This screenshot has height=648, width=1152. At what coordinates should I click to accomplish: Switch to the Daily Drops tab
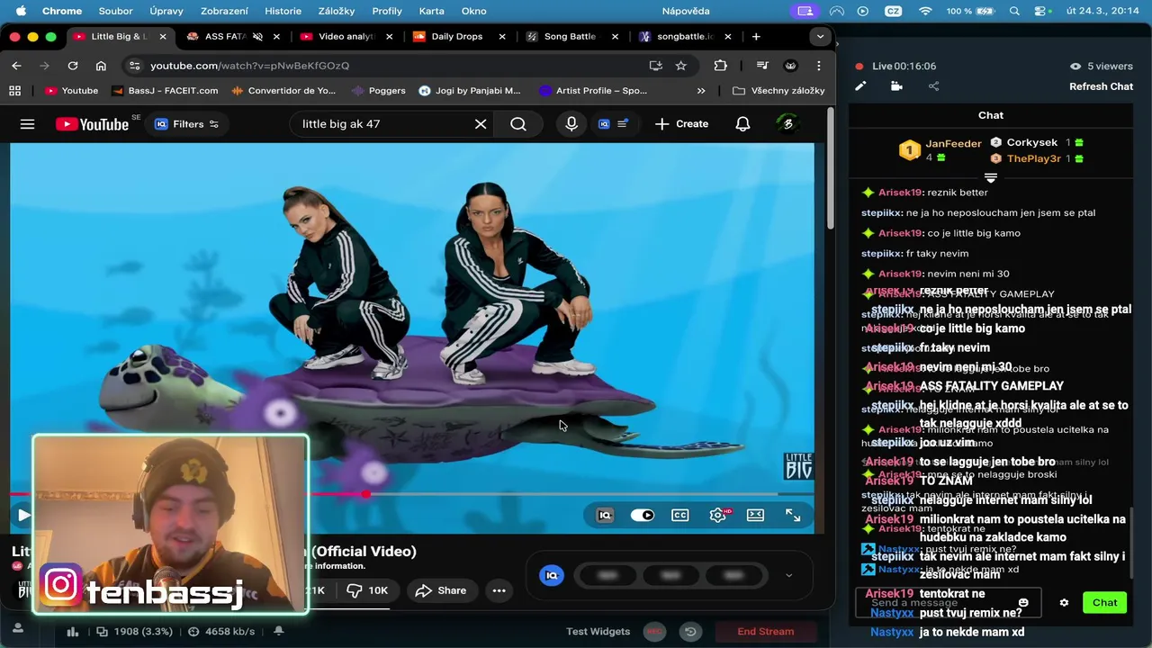click(457, 36)
